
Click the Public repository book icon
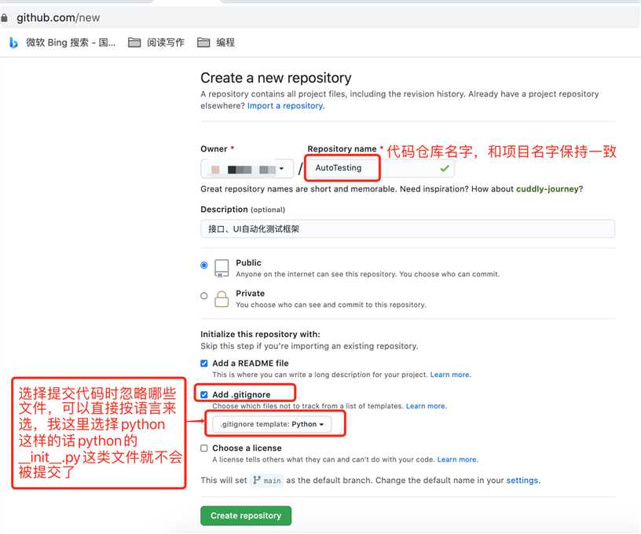point(222,269)
